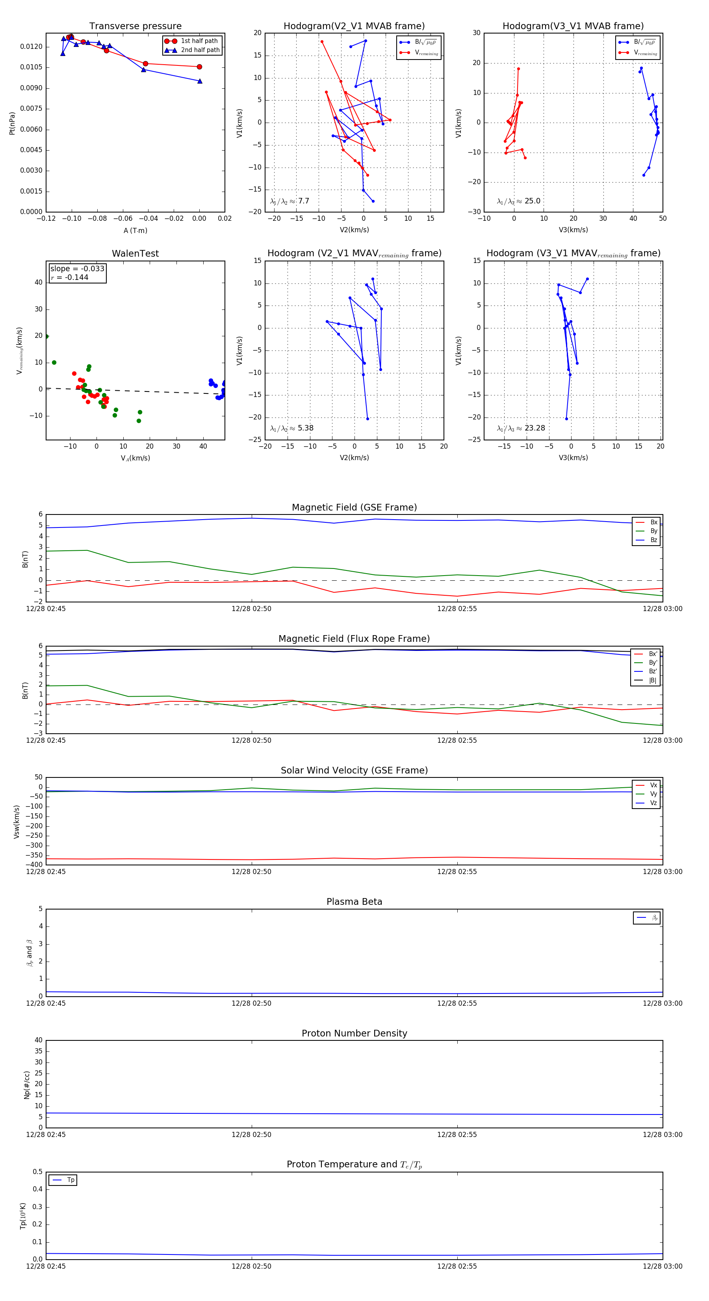Click the "Pt(nPa)" y-axis label
Screen dimensions: 709x1301
[x=12, y=123]
